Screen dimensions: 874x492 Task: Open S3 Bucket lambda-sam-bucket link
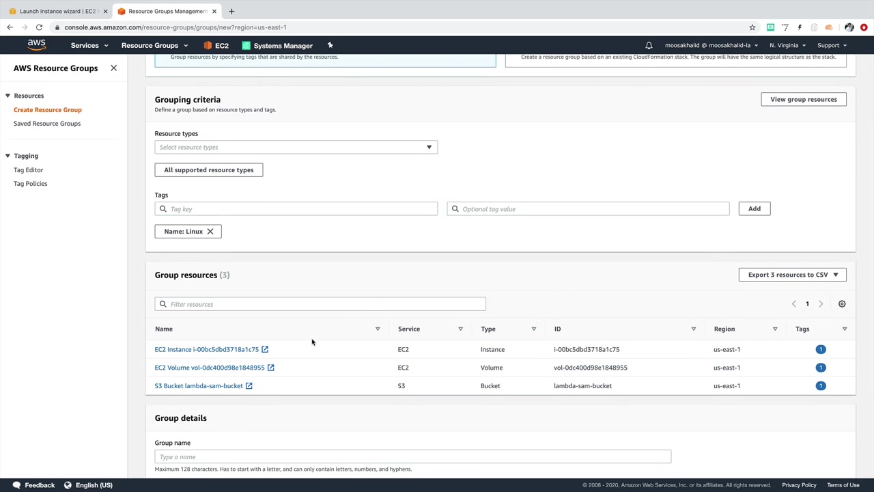pos(199,386)
